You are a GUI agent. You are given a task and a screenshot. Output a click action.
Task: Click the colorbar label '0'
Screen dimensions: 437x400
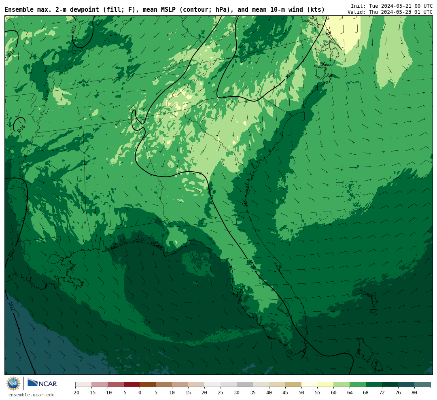[140, 392]
